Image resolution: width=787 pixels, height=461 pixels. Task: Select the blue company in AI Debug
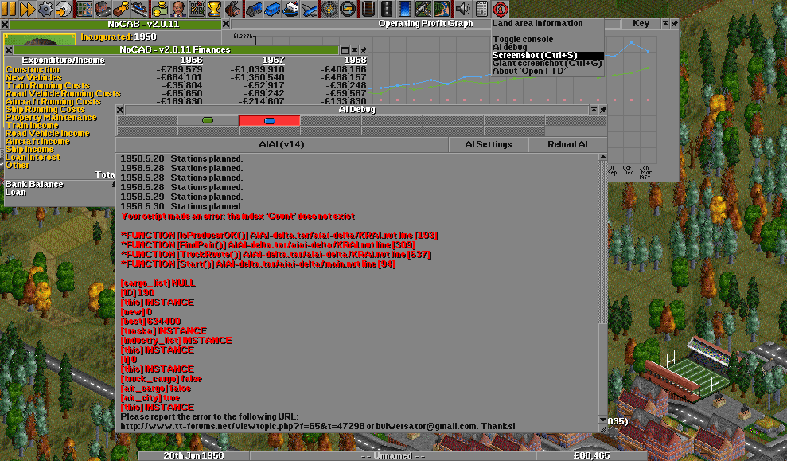pyautogui.click(x=270, y=120)
